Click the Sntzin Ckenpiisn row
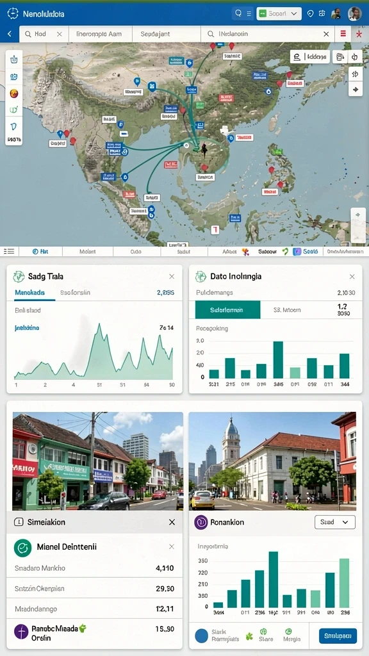This screenshot has height=656, width=369. pos(95,588)
